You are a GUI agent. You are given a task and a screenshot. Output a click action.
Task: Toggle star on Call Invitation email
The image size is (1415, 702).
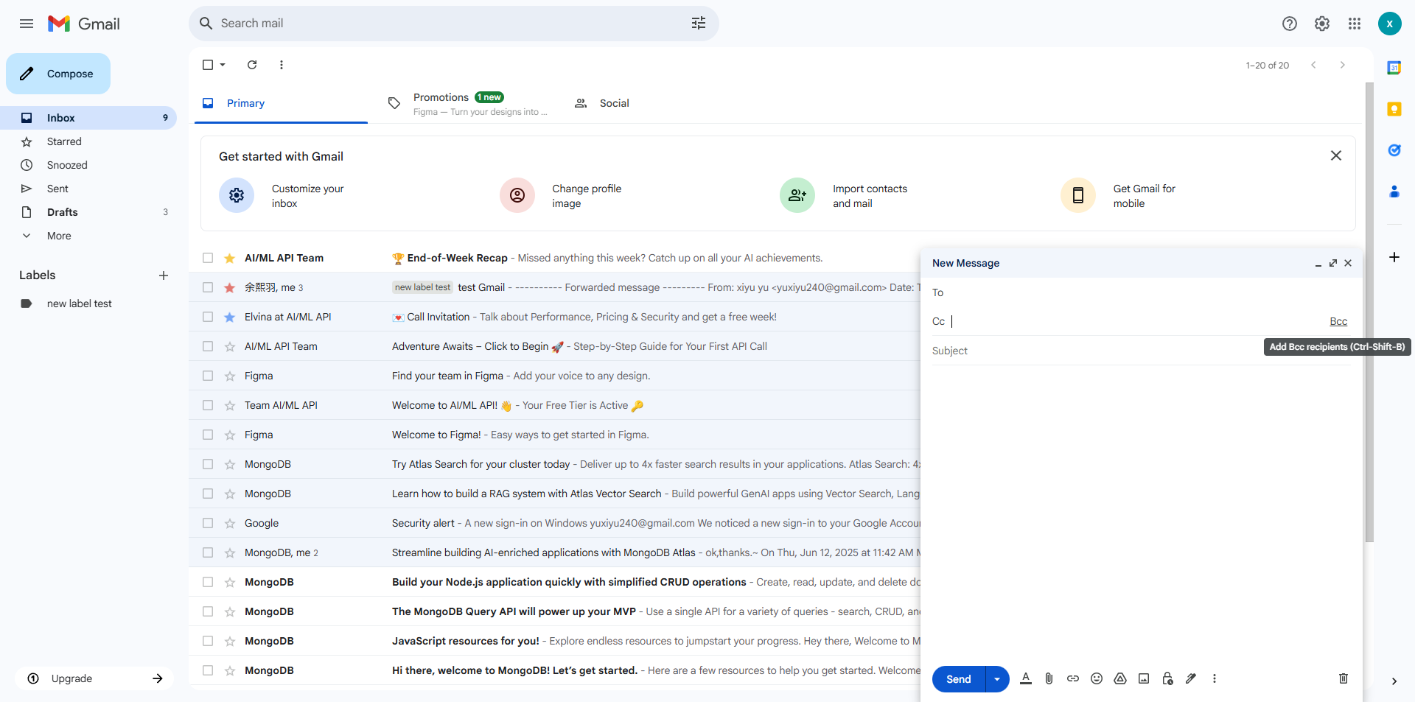[230, 317]
